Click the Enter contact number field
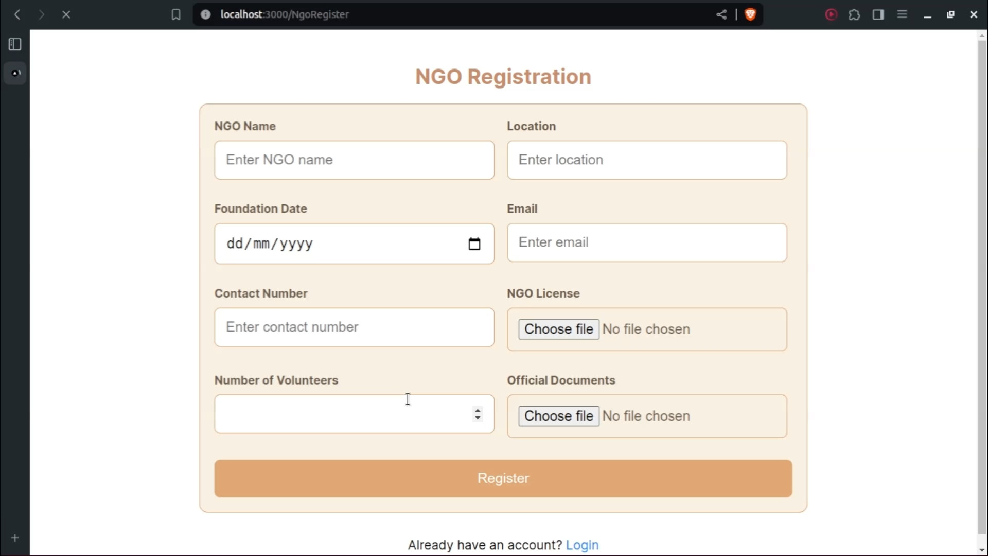Image resolution: width=988 pixels, height=556 pixels. tap(354, 327)
